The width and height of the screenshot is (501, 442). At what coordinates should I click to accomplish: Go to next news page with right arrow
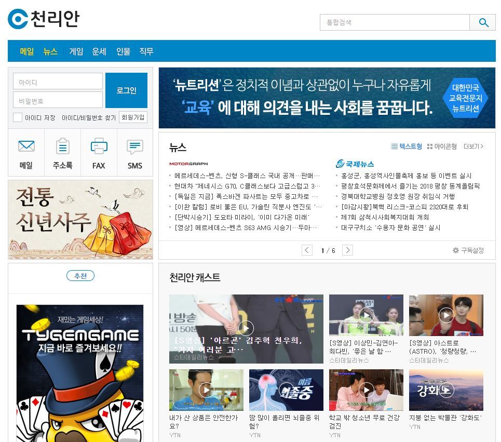(x=347, y=249)
